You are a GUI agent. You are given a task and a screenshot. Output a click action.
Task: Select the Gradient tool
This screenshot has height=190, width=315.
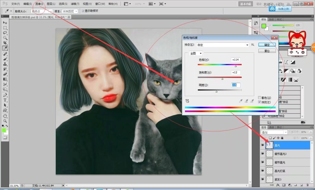coord(5,79)
